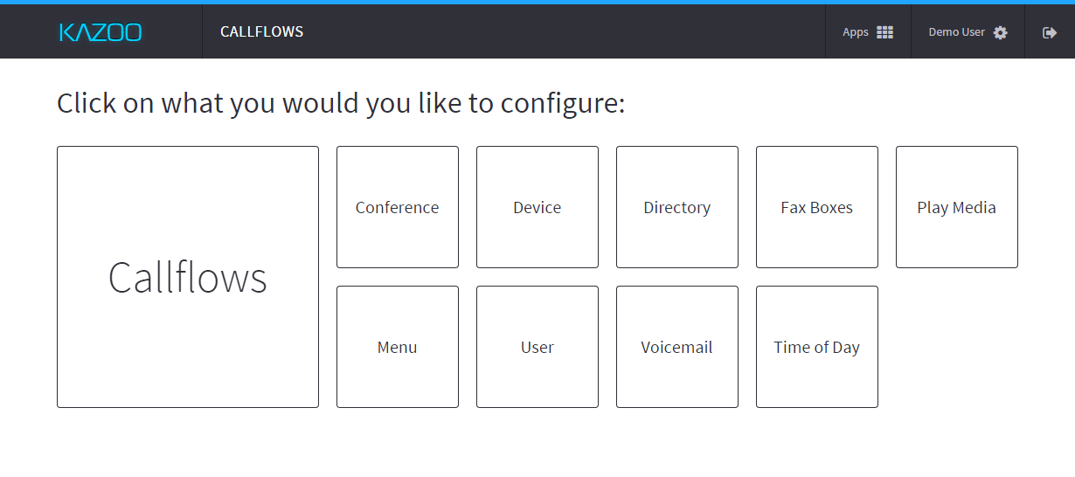
Task: Open the Apps grid icon
Action: coord(884,32)
